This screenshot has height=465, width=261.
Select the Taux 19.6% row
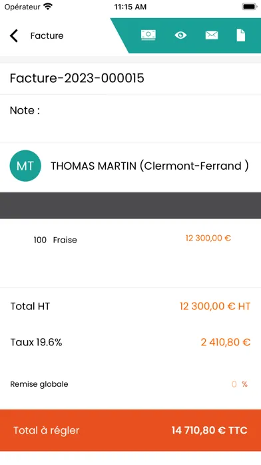pos(130,343)
